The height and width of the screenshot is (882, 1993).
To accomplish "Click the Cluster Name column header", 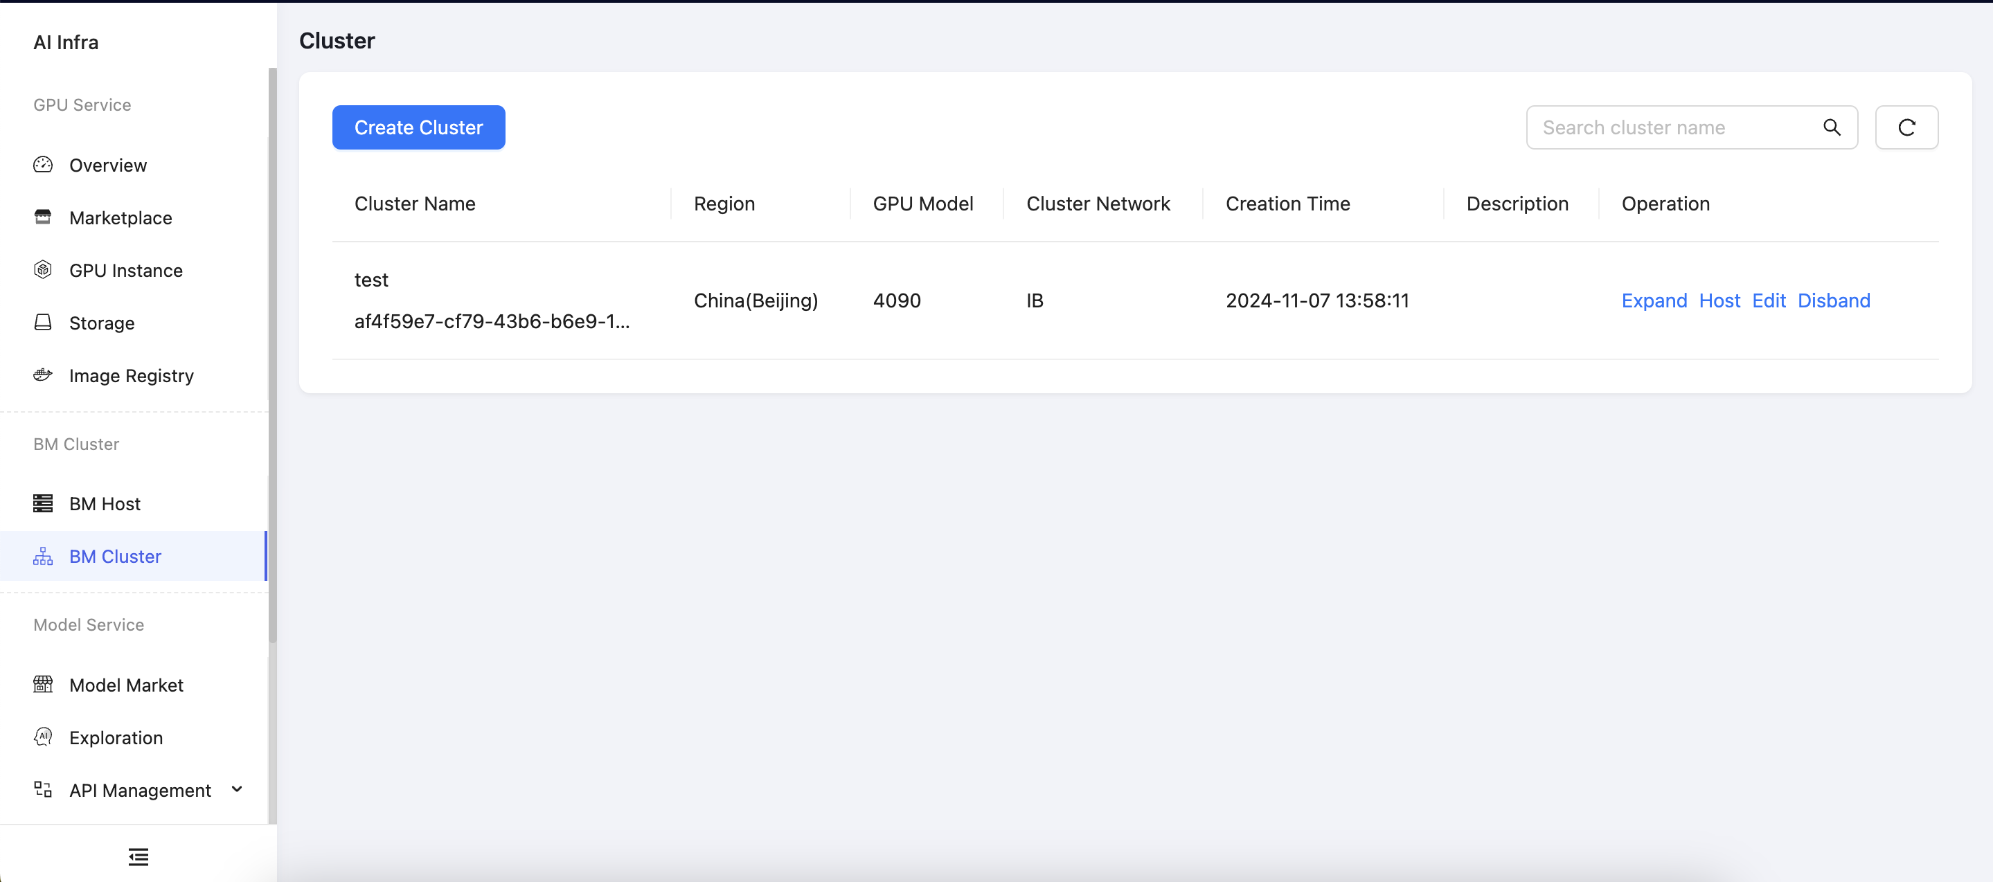I will click(415, 204).
